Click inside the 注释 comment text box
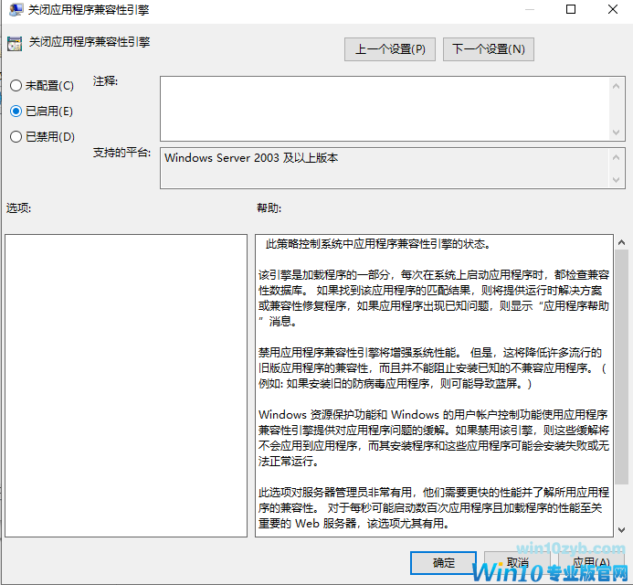The width and height of the screenshot is (633, 585). [x=385, y=109]
